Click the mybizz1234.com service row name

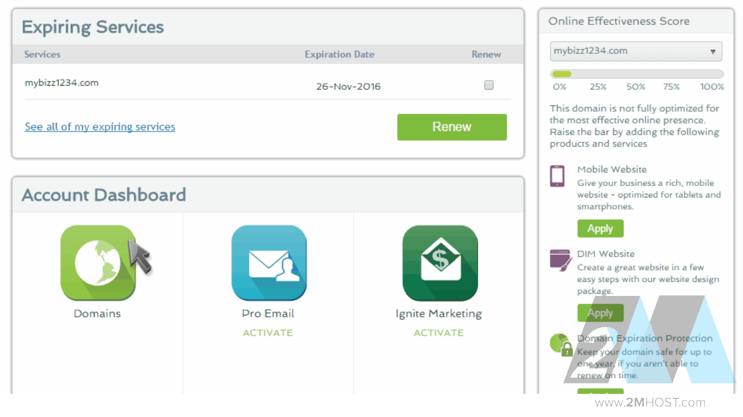[62, 82]
